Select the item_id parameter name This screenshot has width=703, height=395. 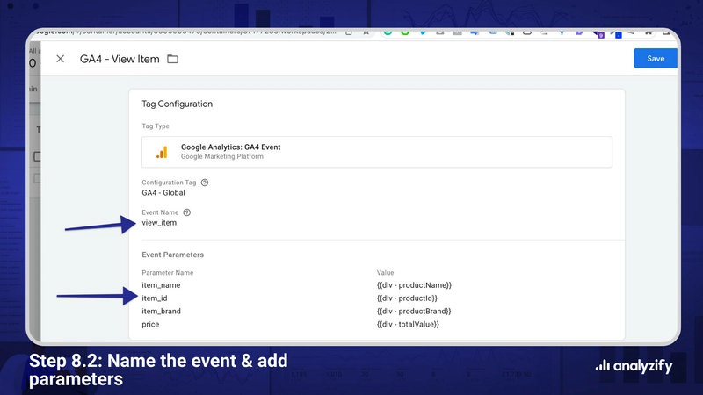155,298
